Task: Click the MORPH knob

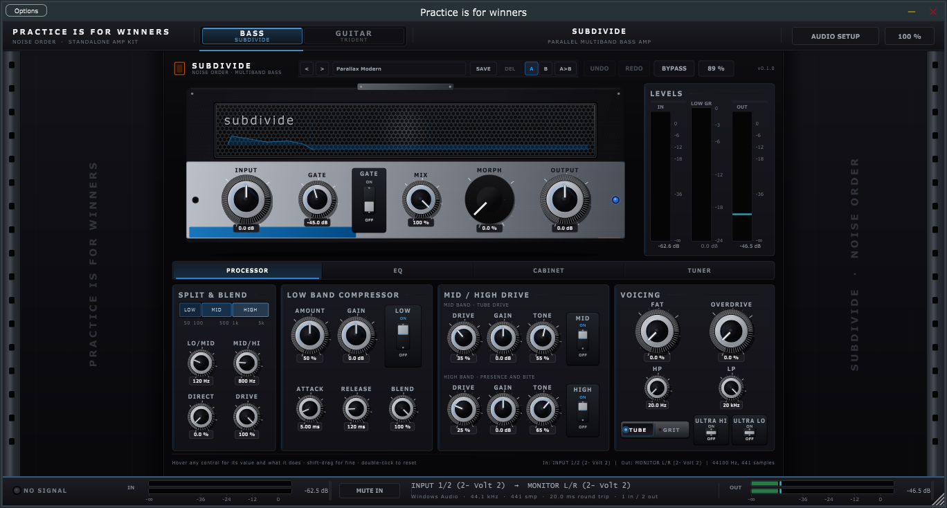Action: 489,200
